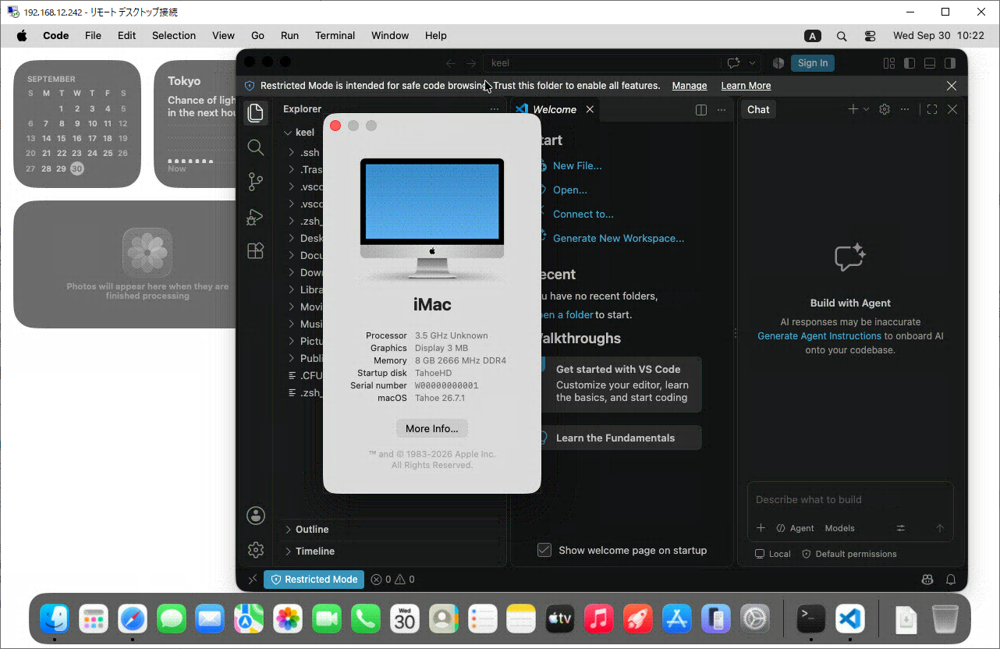This screenshot has width=1000, height=649.
Task: Open the Selection menu
Action: click(x=174, y=36)
